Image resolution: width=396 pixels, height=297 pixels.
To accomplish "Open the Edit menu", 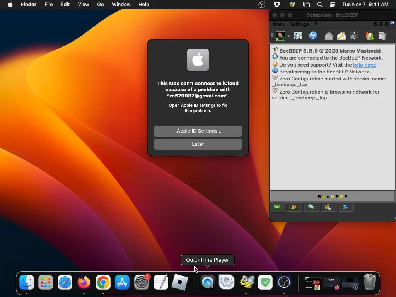I will 65,4.
